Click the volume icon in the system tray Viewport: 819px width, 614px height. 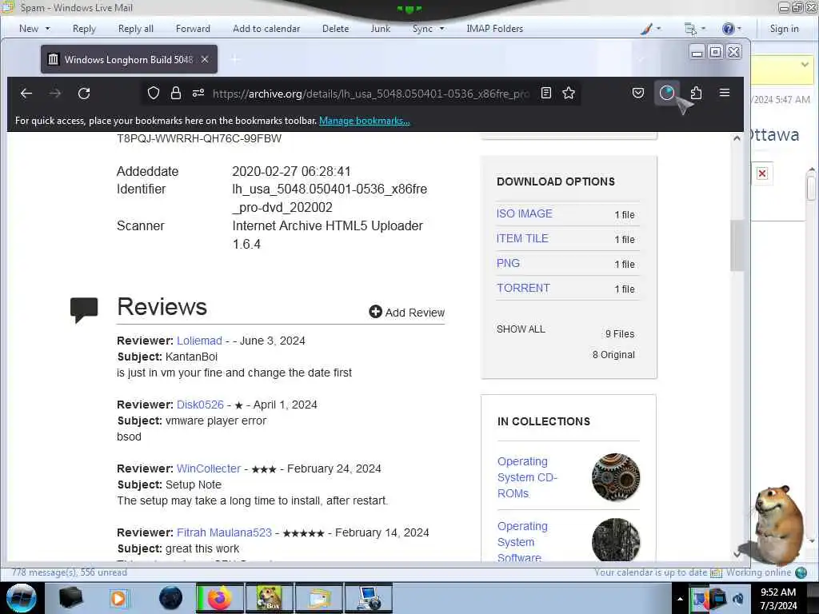(x=738, y=599)
